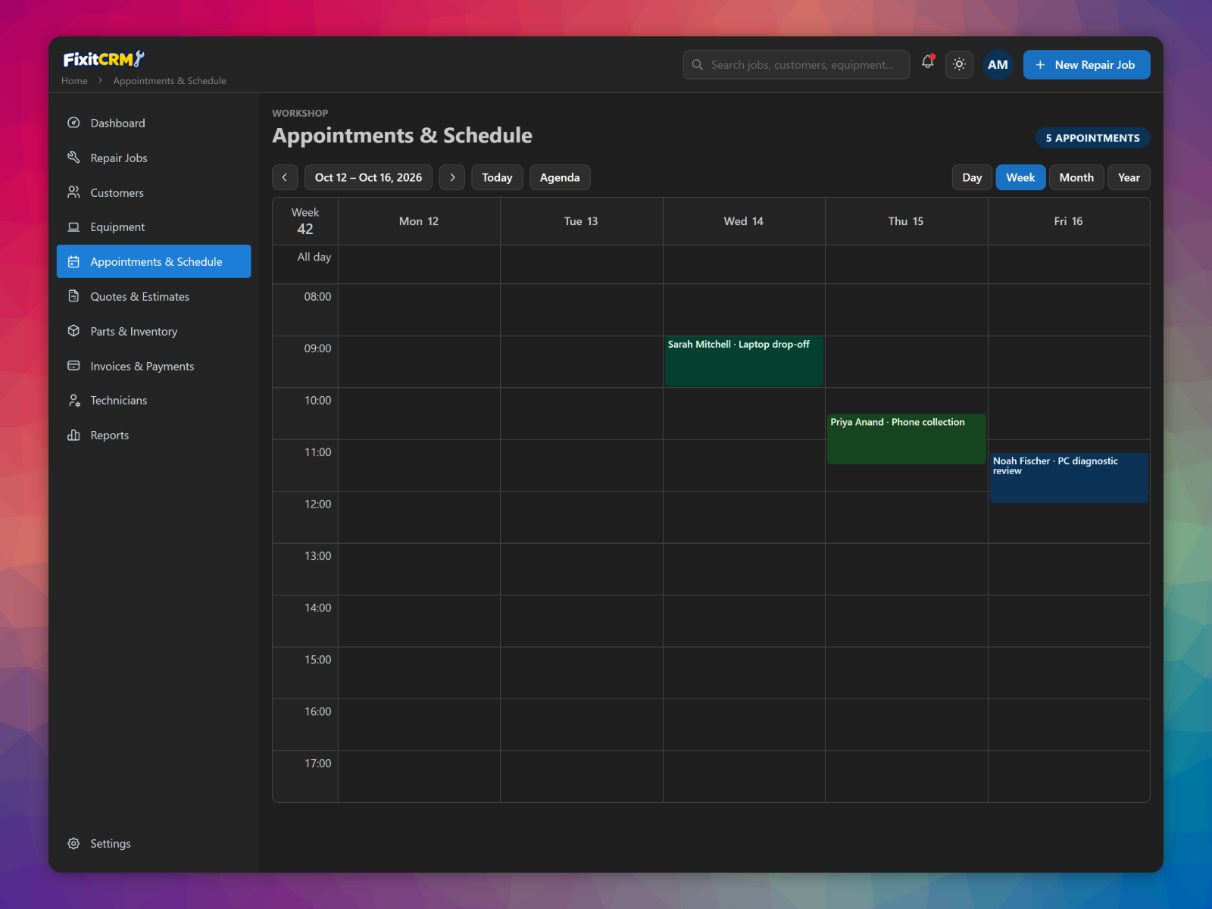Click the Technicians person-gear icon
The width and height of the screenshot is (1212, 909).
[73, 400]
